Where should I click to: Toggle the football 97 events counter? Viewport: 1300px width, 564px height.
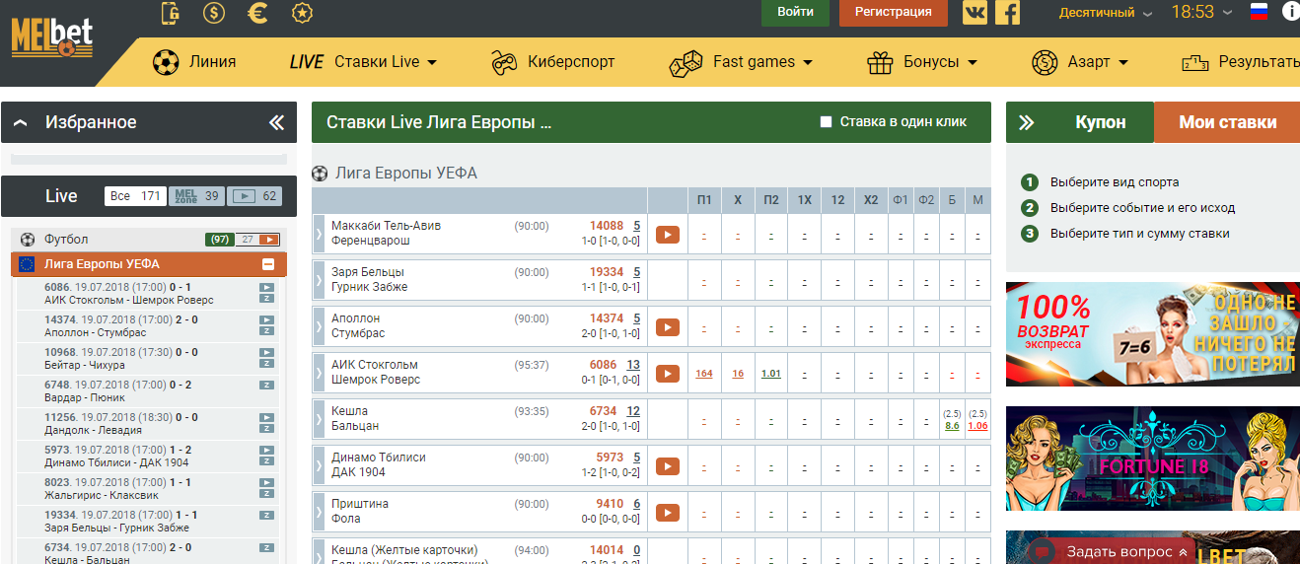click(219, 240)
